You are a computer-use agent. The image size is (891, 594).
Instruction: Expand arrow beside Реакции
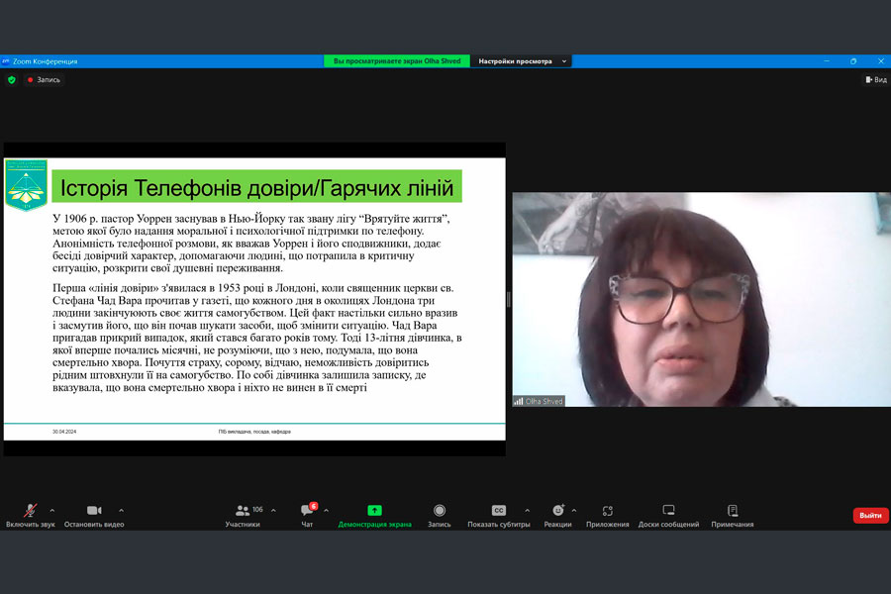point(574,511)
